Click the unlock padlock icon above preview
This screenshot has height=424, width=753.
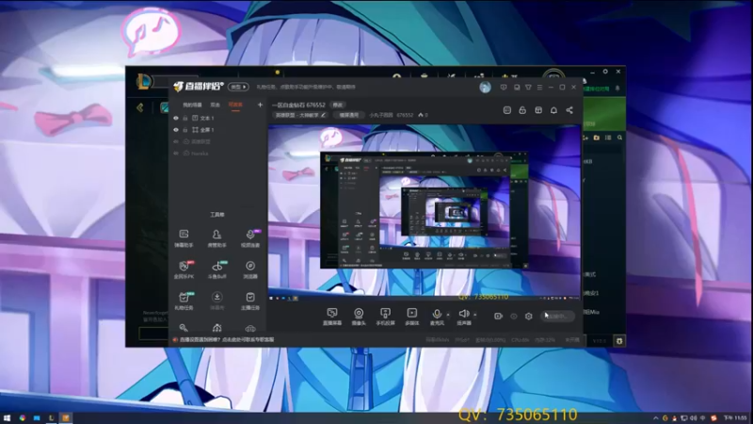click(522, 110)
